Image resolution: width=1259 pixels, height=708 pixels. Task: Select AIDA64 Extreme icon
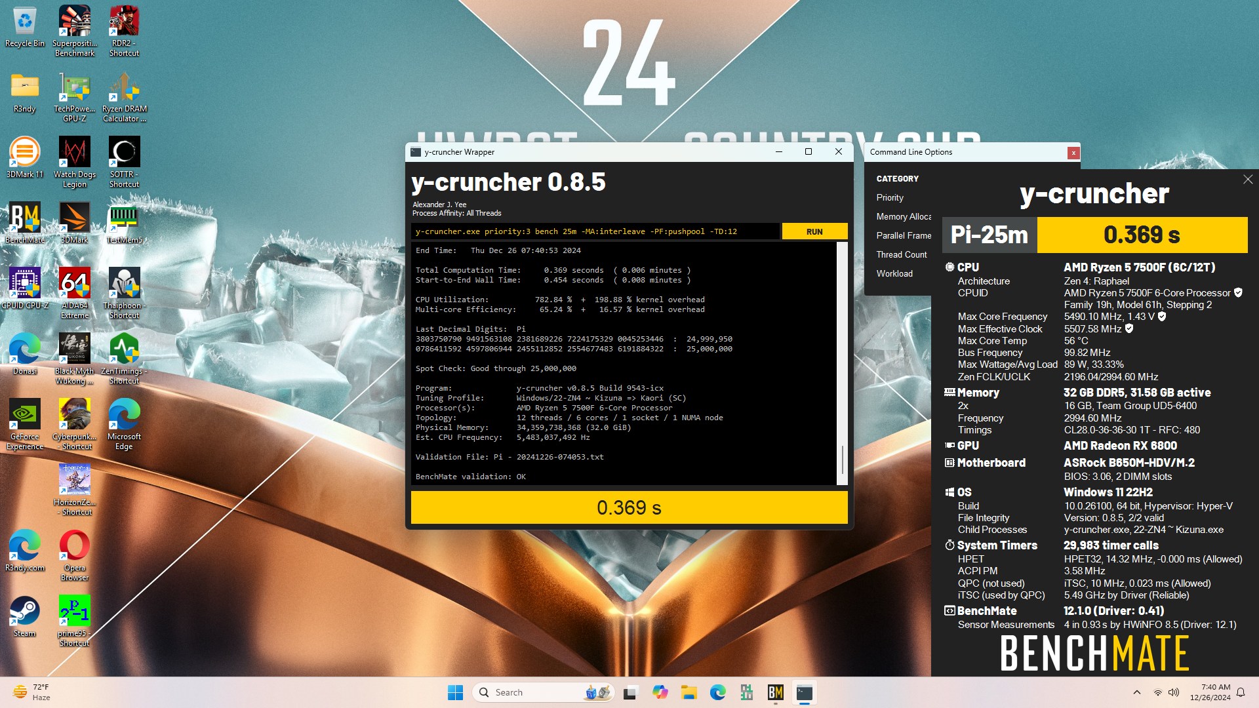click(75, 293)
